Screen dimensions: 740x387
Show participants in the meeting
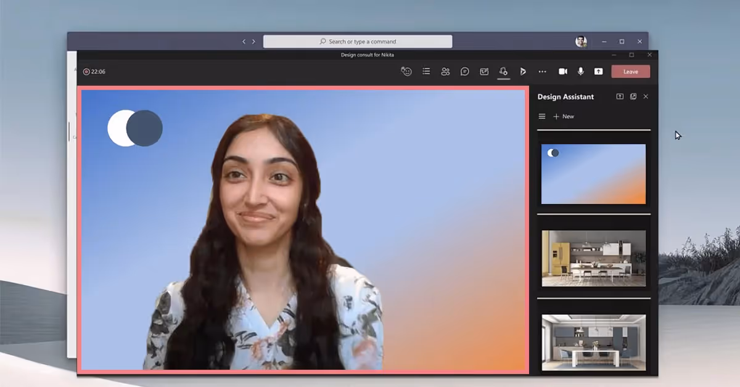pos(445,71)
